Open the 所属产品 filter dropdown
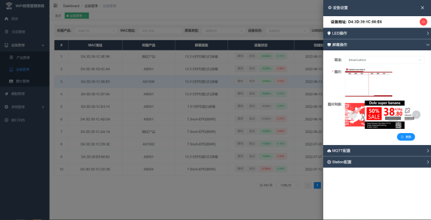 coord(96,31)
